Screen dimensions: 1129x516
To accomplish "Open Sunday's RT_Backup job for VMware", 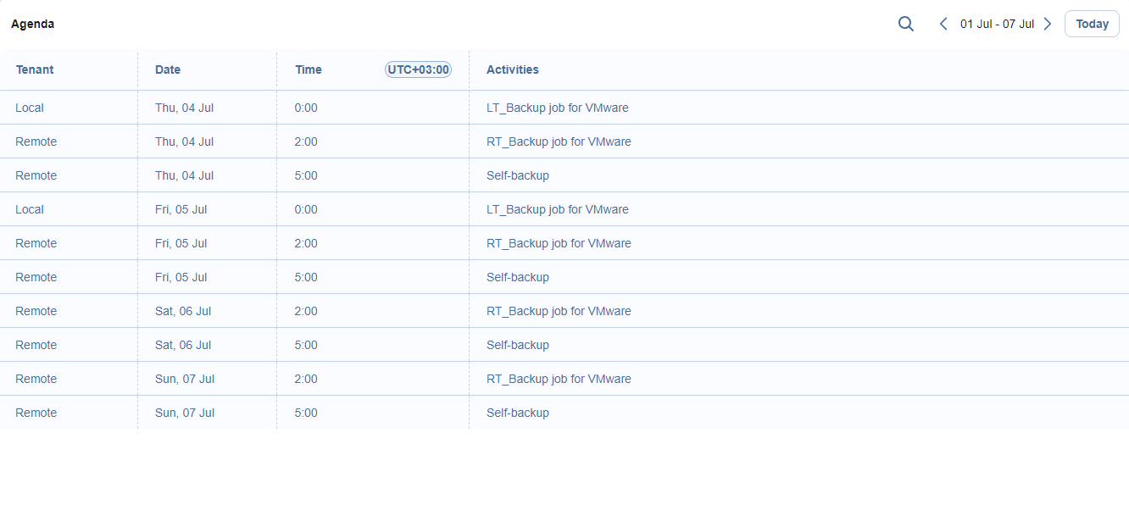I will coord(559,379).
